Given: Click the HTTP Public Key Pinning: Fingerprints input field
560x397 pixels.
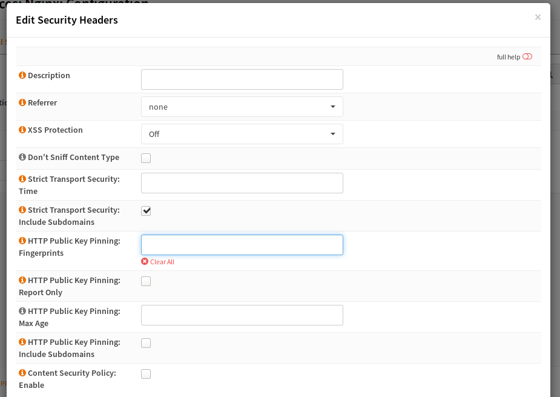Looking at the screenshot, I should point(242,244).
